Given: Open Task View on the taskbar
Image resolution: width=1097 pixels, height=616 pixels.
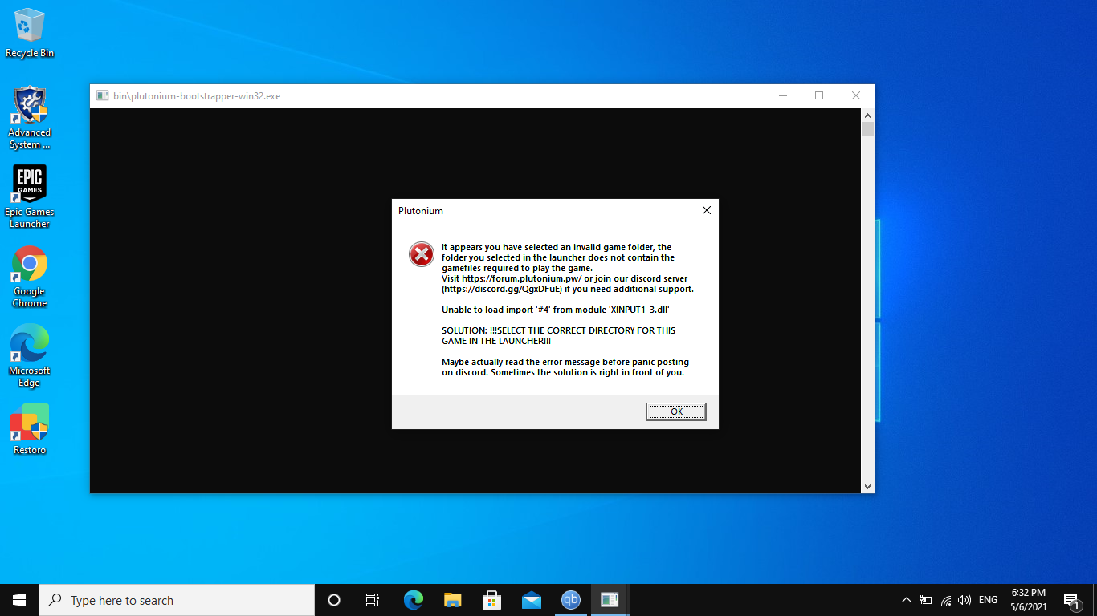Looking at the screenshot, I should [373, 600].
